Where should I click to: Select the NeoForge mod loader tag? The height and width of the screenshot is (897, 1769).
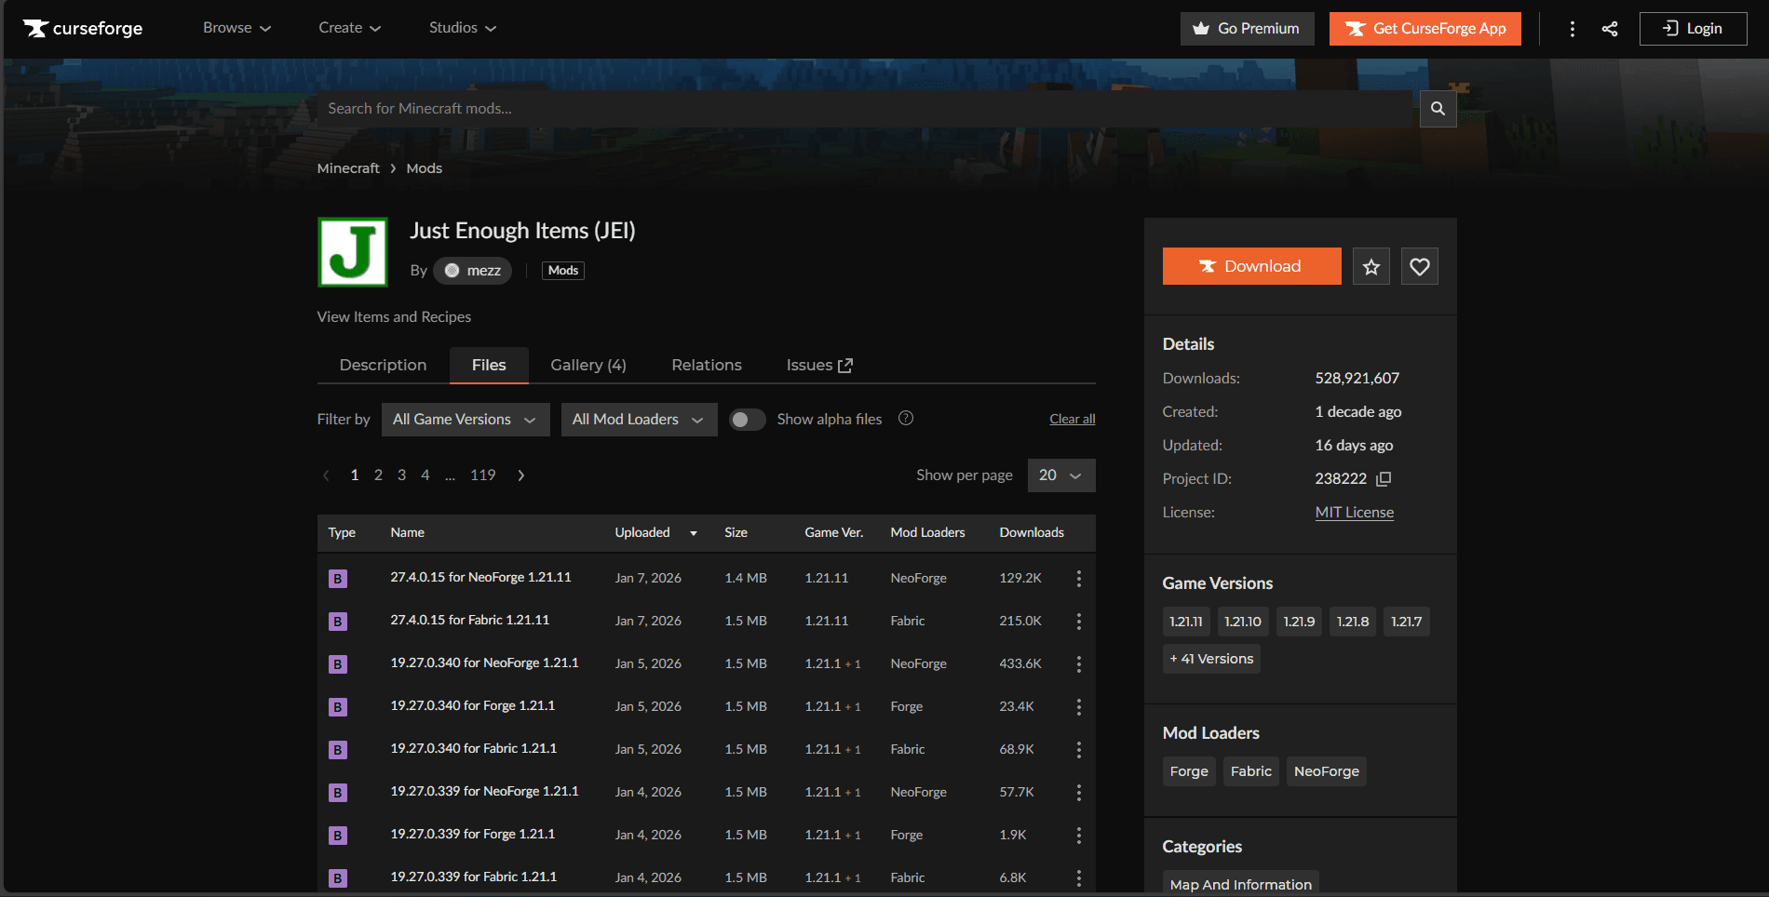click(1327, 771)
